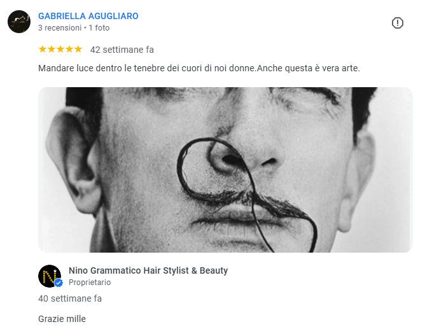Viewport: 425px width, 329px height.
Task: Open GABRIELLA AGUGLIARO reviewer profile name link
Action: pos(88,16)
